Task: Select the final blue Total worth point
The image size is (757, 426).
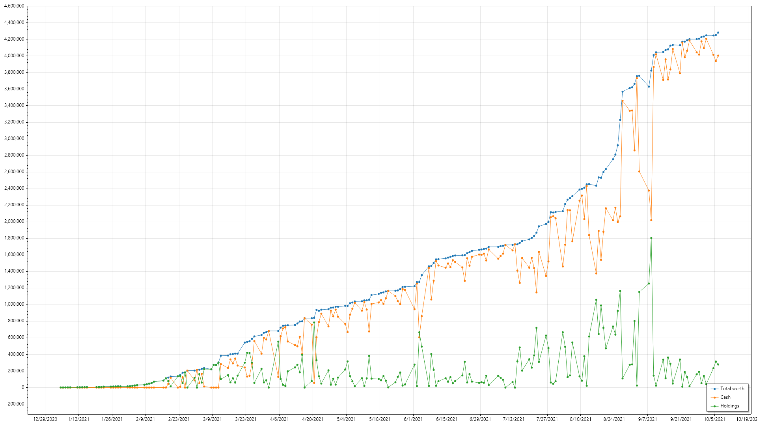Action: 718,33
